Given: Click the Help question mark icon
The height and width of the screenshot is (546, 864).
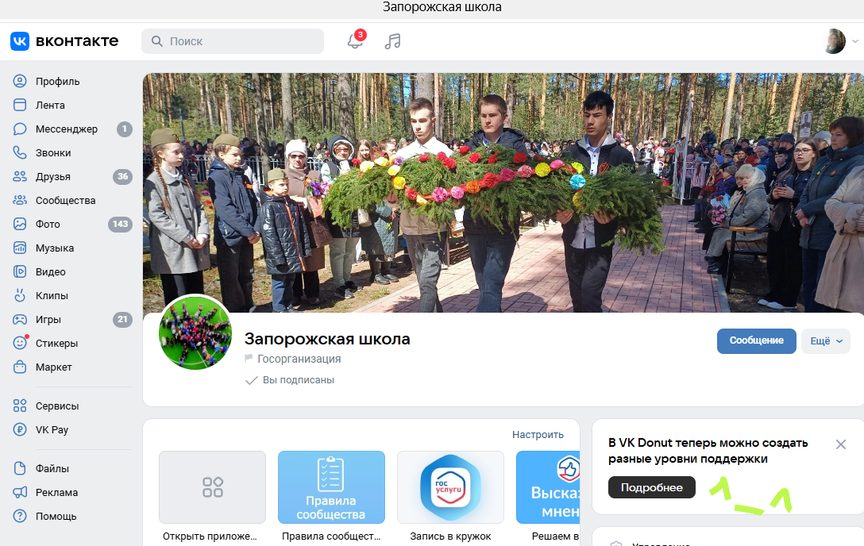Looking at the screenshot, I should pyautogui.click(x=20, y=516).
